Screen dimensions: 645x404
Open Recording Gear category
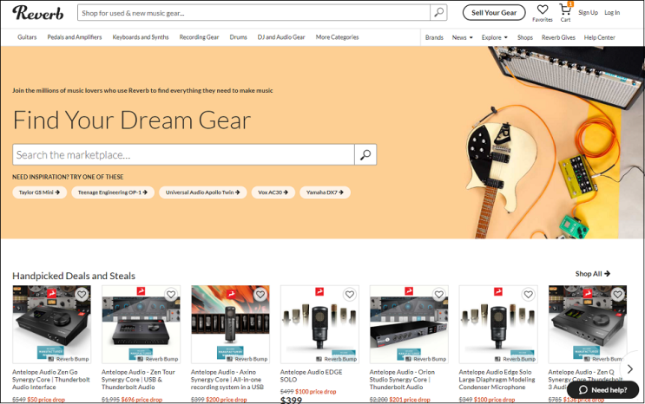pyautogui.click(x=199, y=37)
